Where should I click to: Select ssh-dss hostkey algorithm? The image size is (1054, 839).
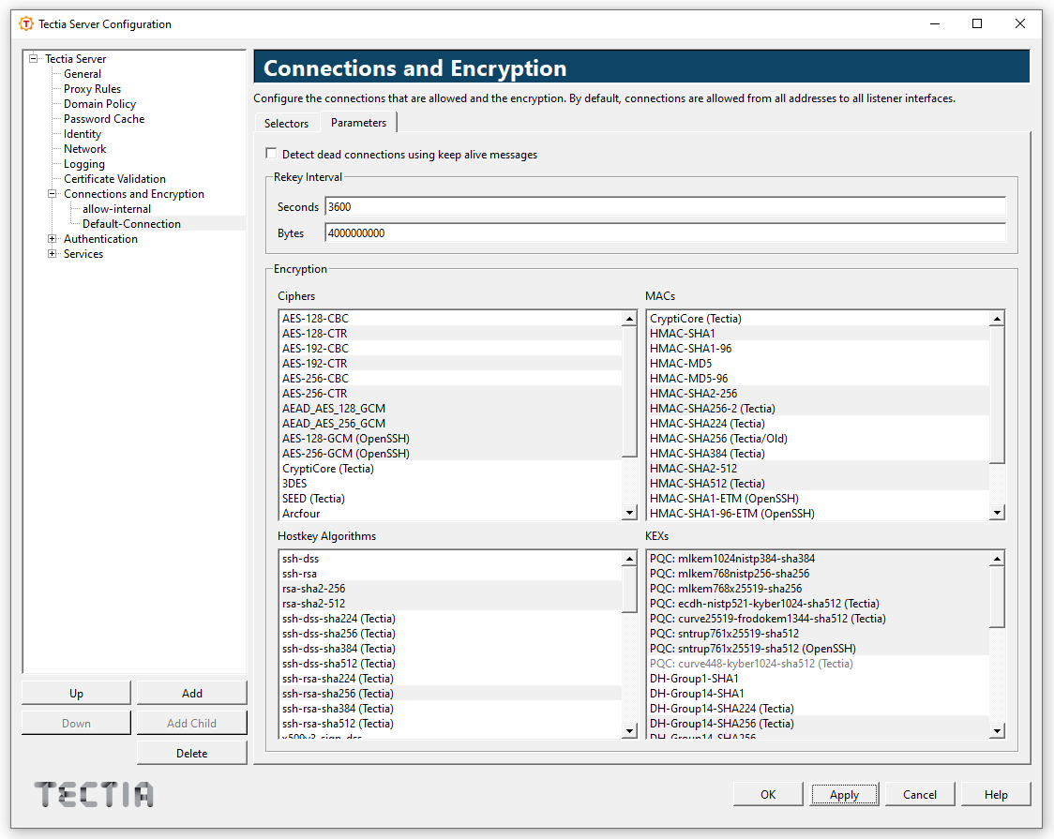pos(450,558)
